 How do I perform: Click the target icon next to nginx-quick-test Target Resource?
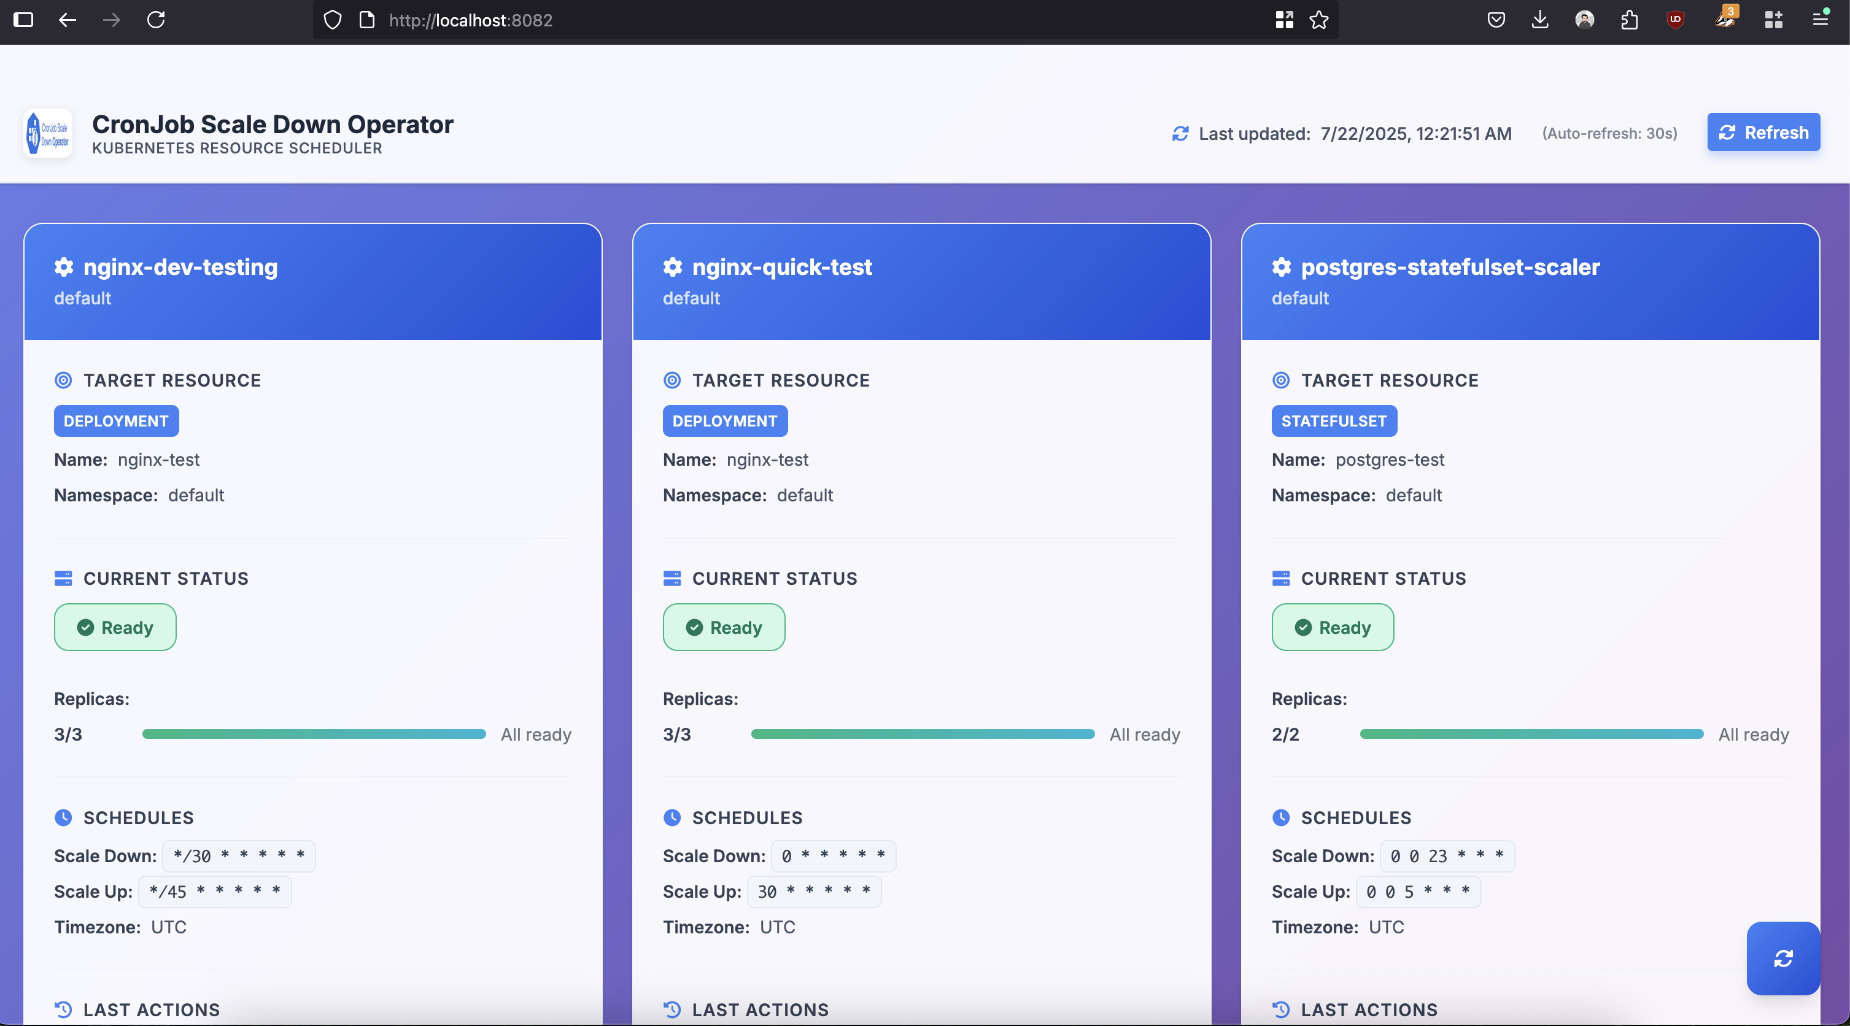click(671, 380)
